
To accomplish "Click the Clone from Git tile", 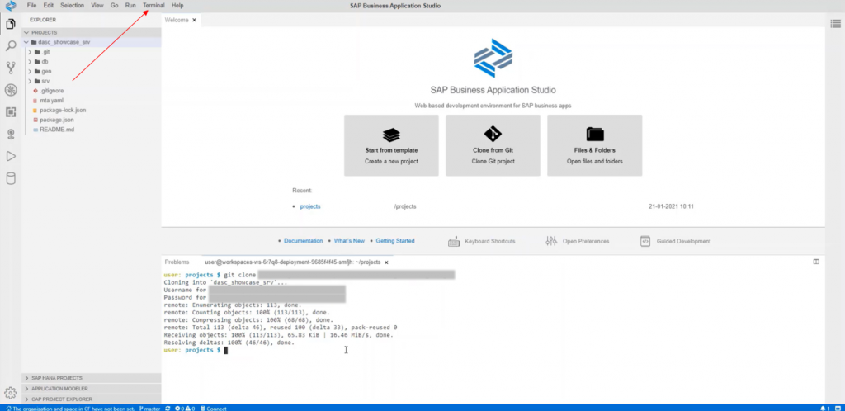I will pos(493,145).
